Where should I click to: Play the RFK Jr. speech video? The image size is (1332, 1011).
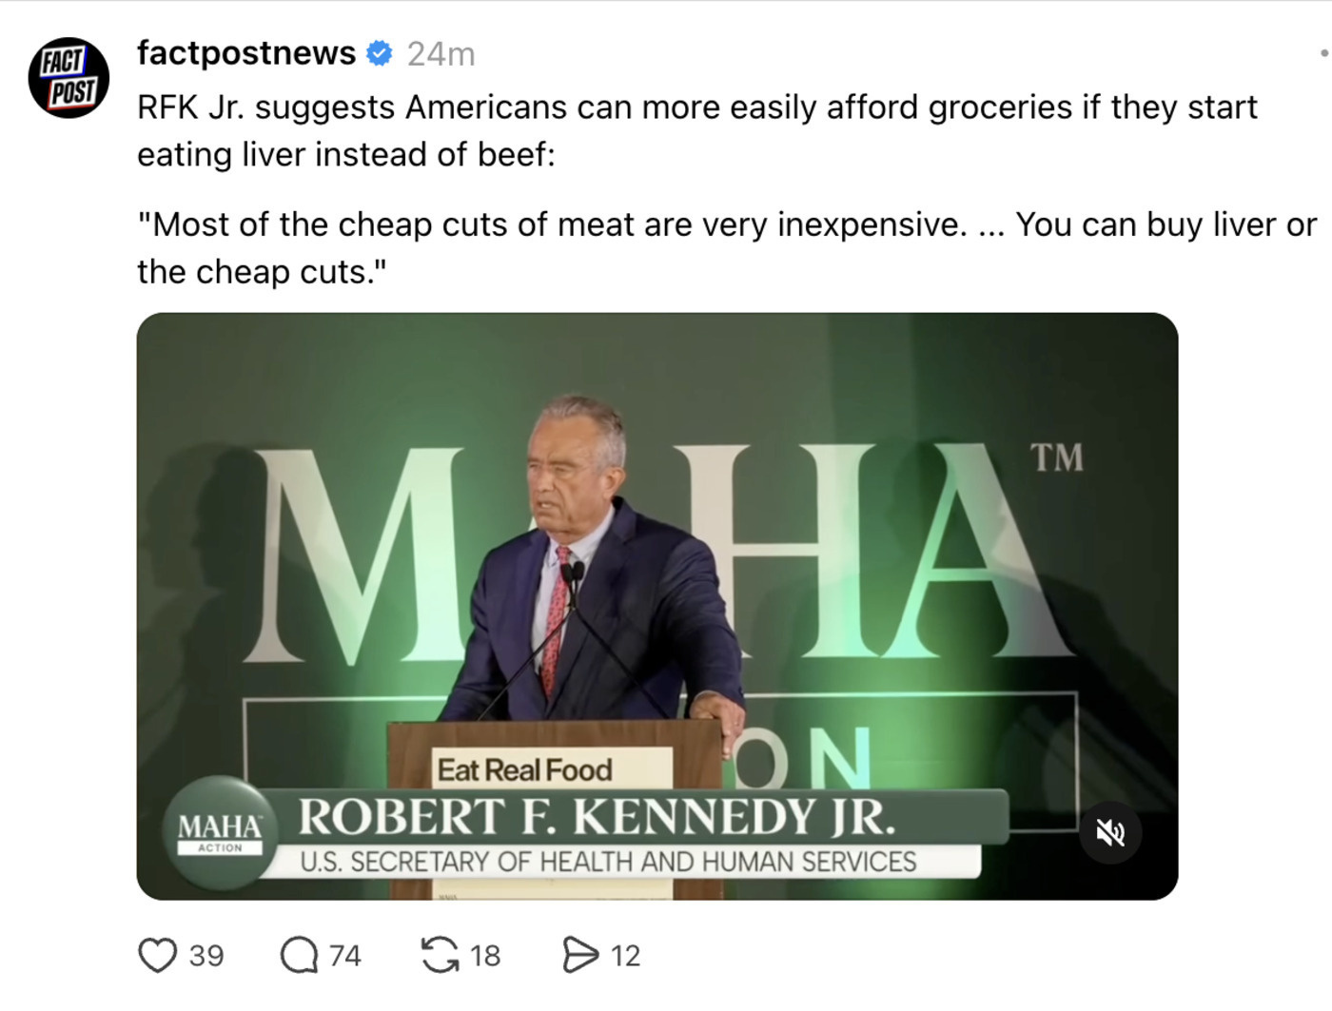click(656, 571)
